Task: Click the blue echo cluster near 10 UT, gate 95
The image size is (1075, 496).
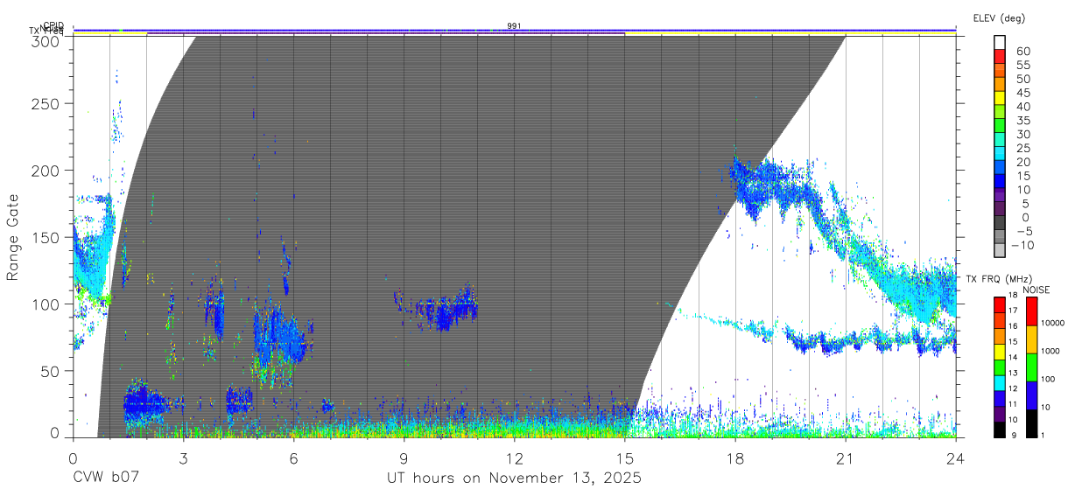Action: [x=445, y=311]
